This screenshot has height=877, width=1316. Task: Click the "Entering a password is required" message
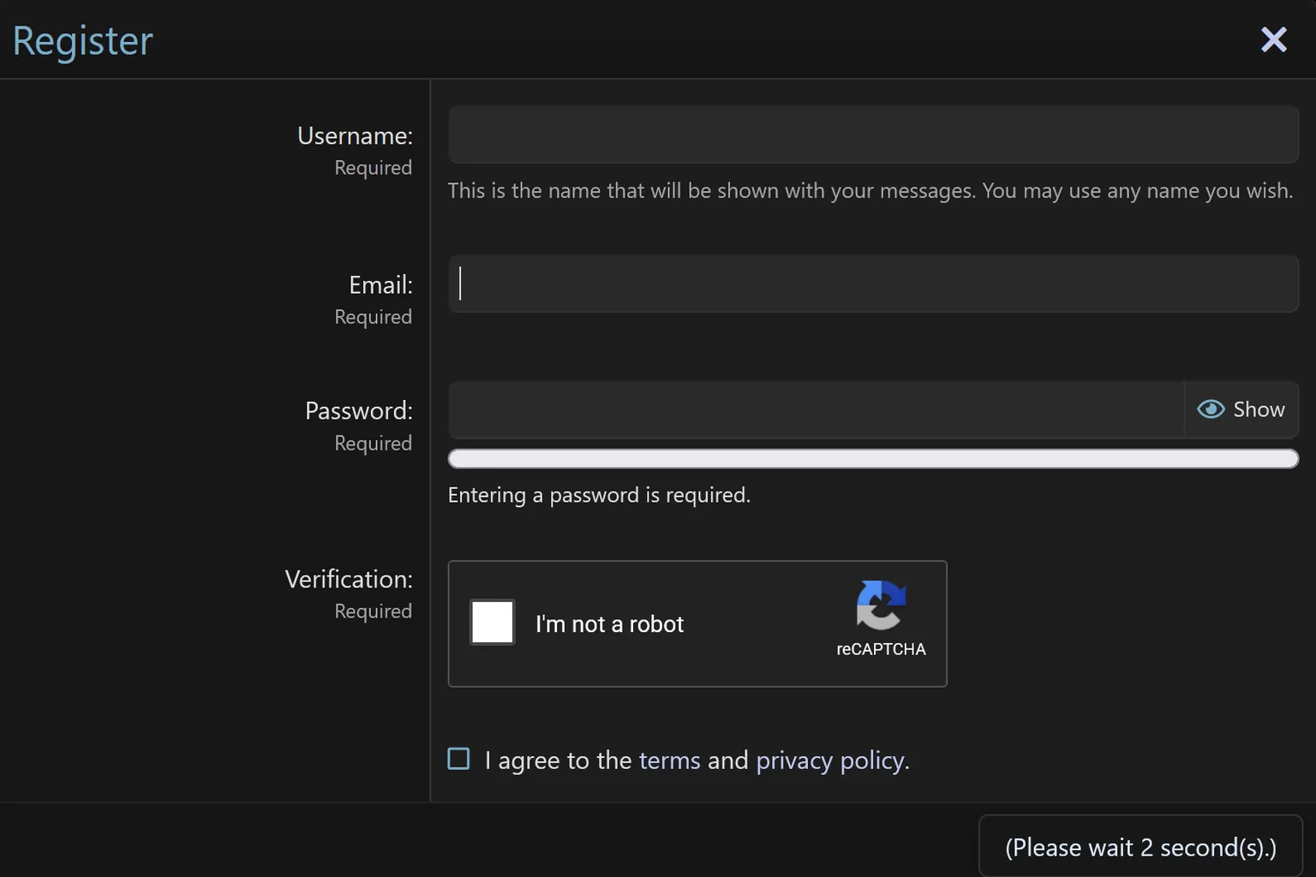tap(599, 495)
